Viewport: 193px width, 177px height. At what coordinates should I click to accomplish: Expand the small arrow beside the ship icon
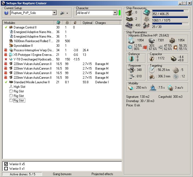pyautogui.click(x=67, y=13)
